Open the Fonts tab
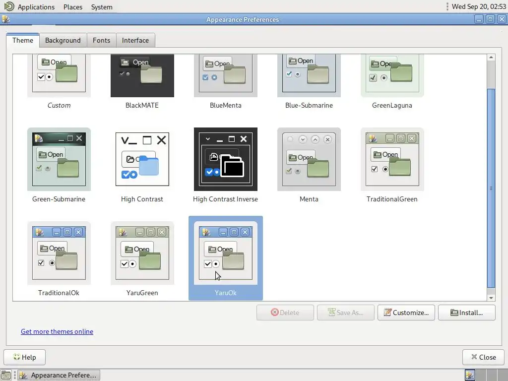Viewport: 508px width, 381px height. click(101, 40)
